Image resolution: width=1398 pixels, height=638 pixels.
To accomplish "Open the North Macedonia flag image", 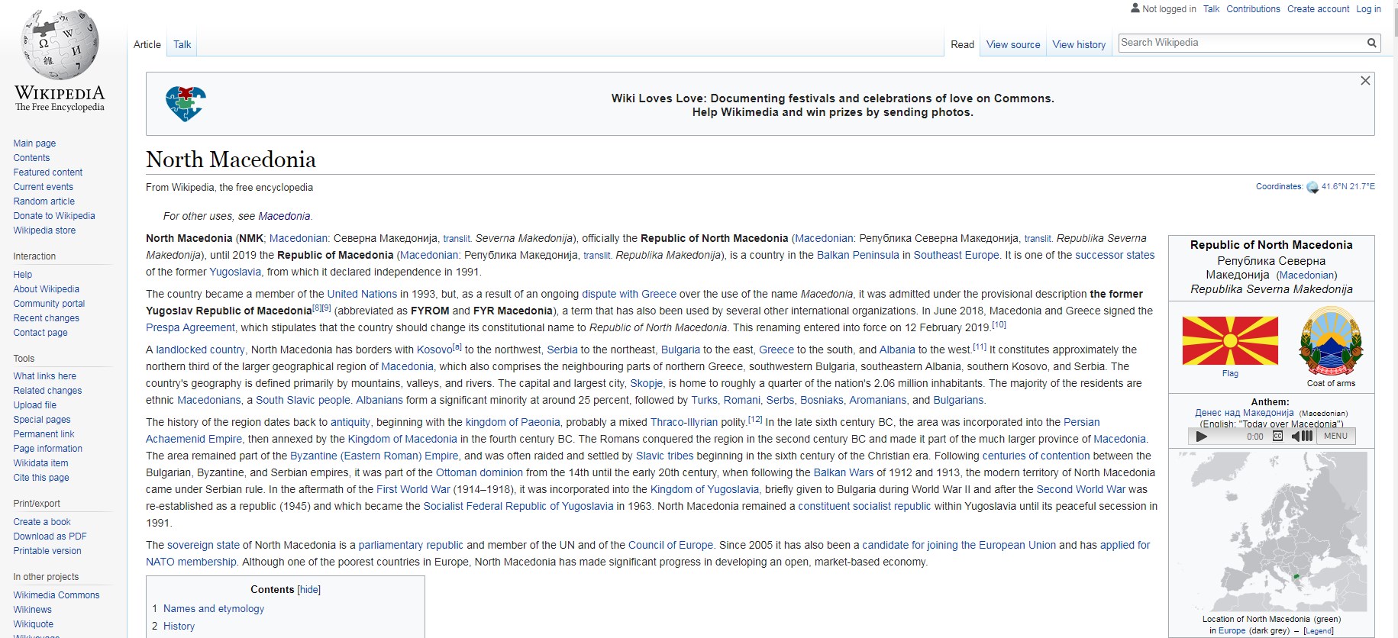I will 1230,340.
